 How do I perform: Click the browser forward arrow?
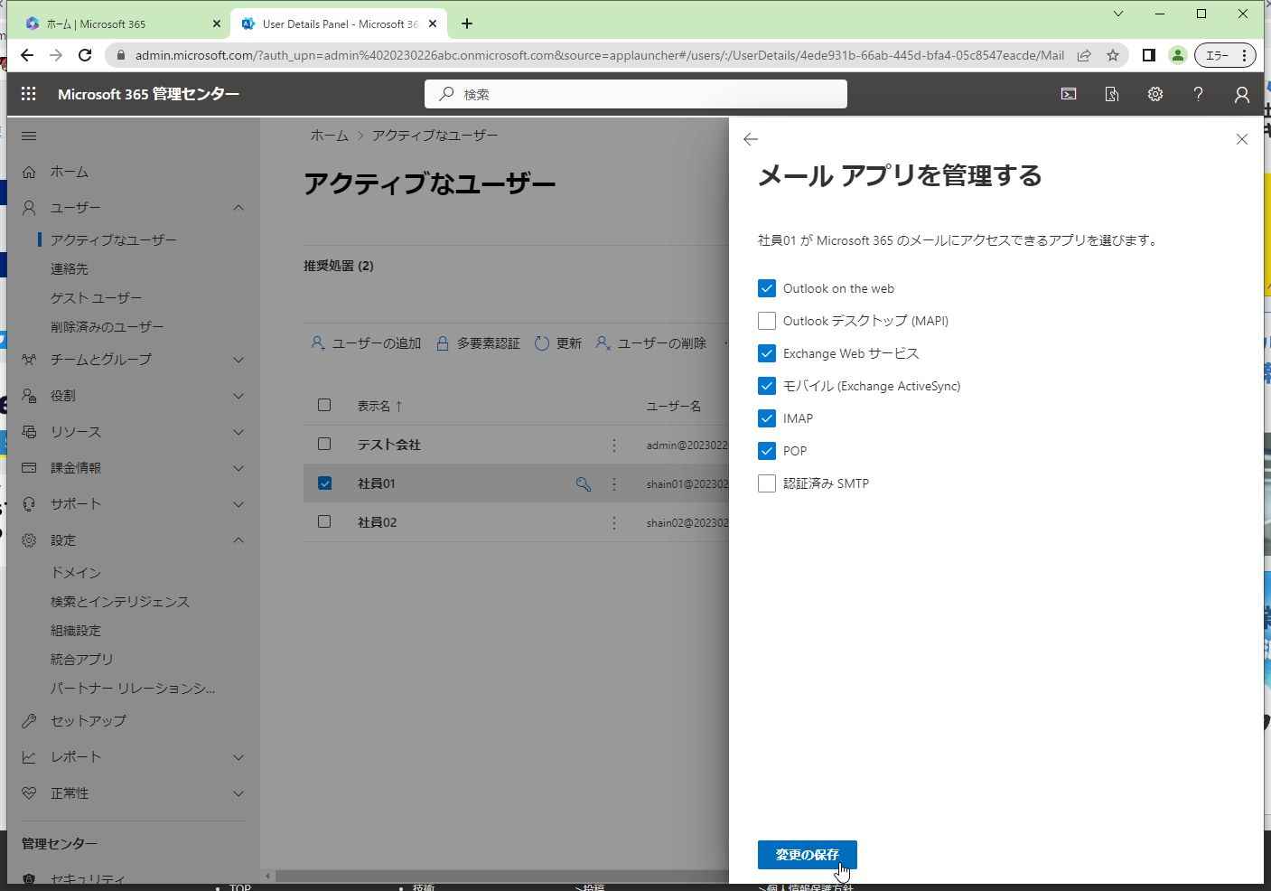pos(56,55)
